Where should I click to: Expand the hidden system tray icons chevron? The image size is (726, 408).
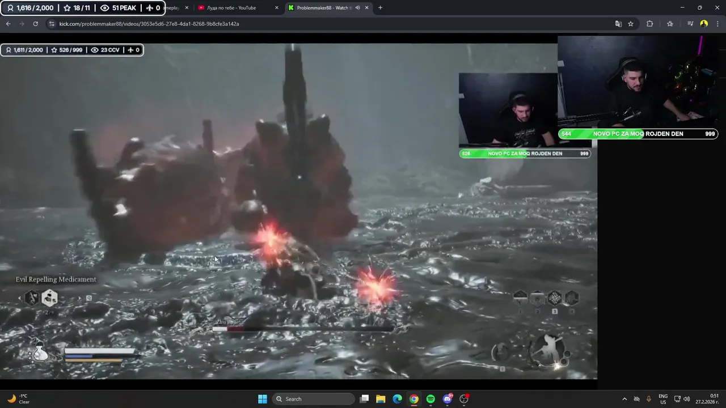[x=624, y=399]
